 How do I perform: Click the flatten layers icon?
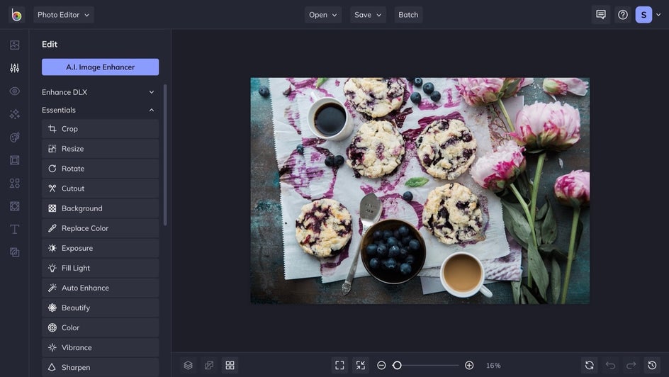pyautogui.click(x=209, y=366)
